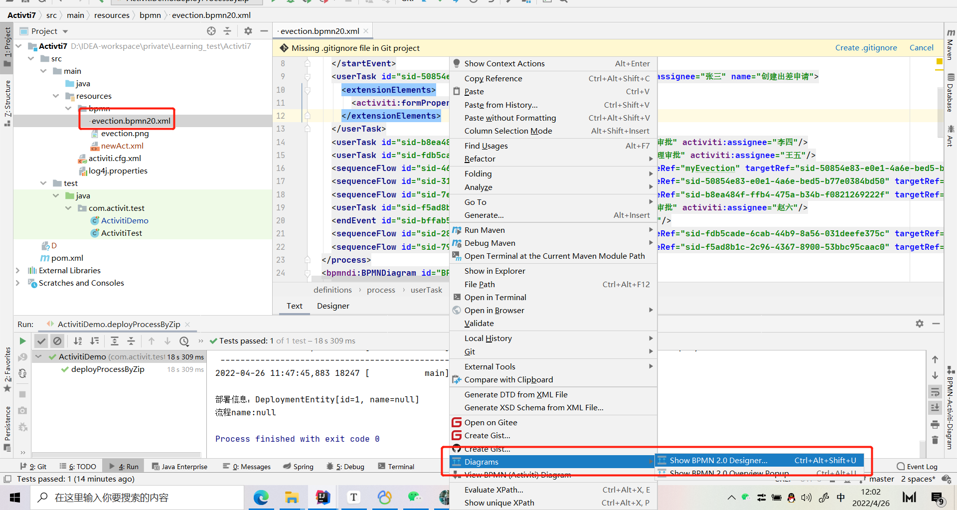Open File Explorer from taskbar
Screen dimensions: 957x510
pos(292,497)
